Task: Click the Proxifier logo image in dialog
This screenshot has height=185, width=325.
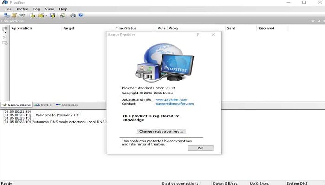Action: (164, 62)
